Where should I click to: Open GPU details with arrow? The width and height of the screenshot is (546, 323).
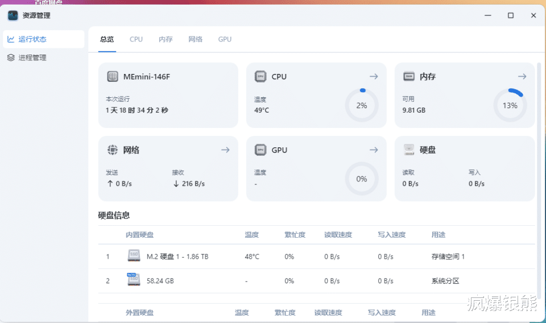coord(374,150)
